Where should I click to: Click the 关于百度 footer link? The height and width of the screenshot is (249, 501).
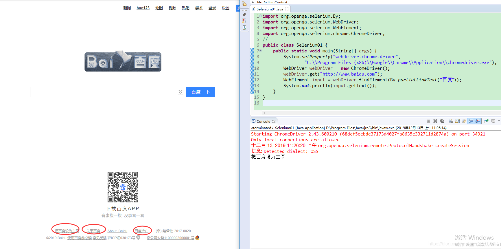(93, 231)
